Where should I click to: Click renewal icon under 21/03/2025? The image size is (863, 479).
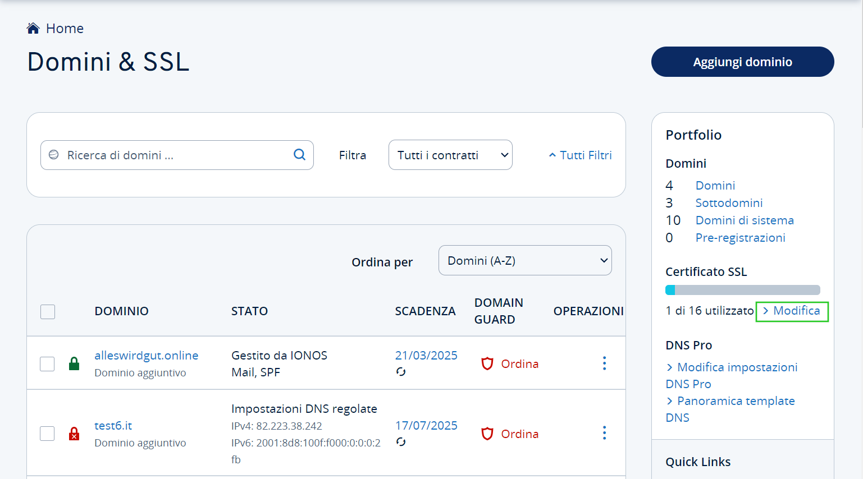click(x=401, y=371)
